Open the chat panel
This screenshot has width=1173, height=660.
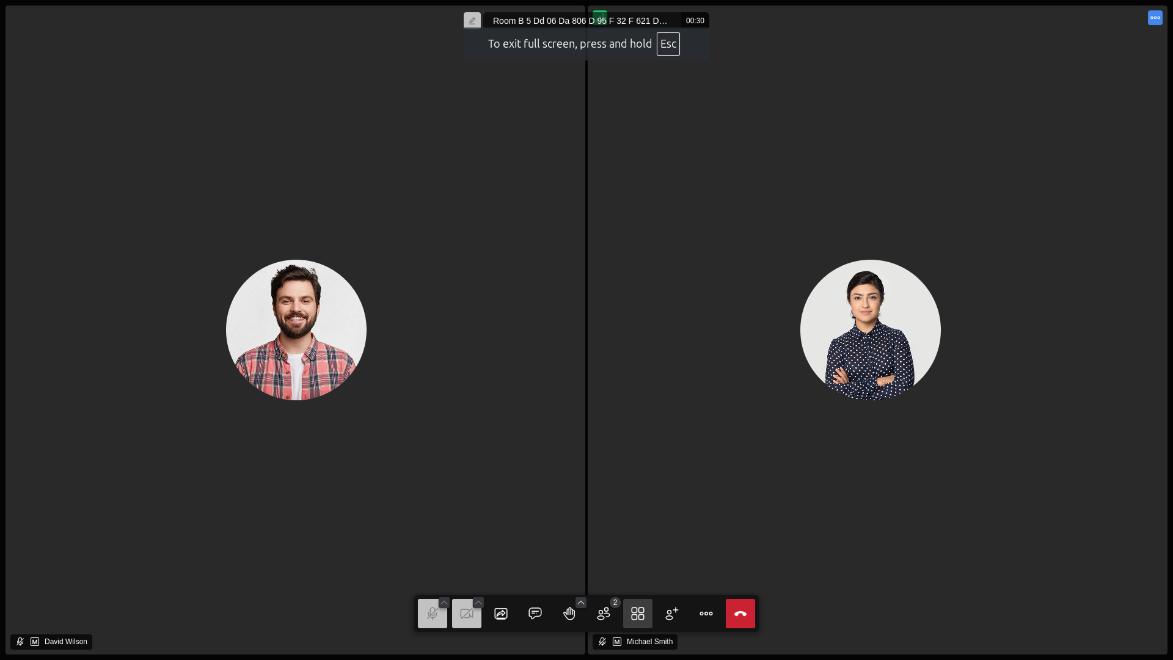click(x=535, y=614)
